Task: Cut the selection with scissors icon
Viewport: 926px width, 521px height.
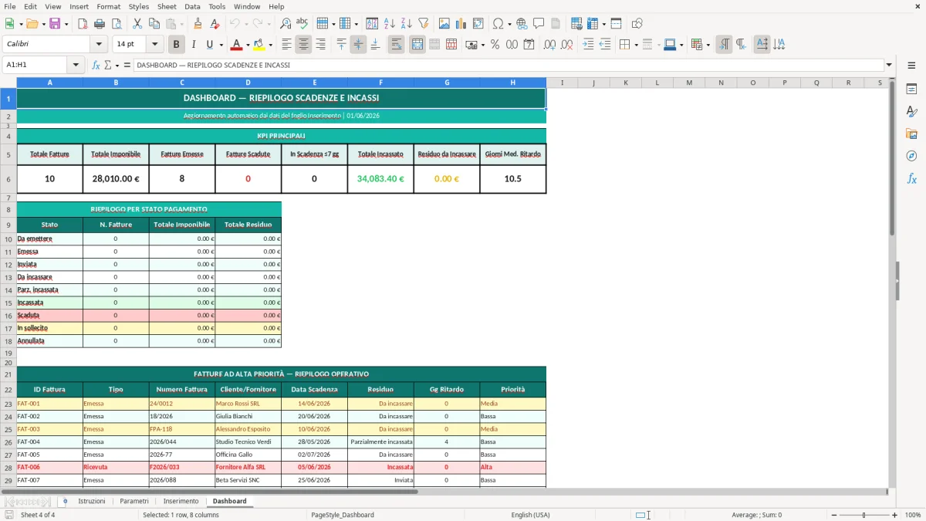Action: pos(137,24)
